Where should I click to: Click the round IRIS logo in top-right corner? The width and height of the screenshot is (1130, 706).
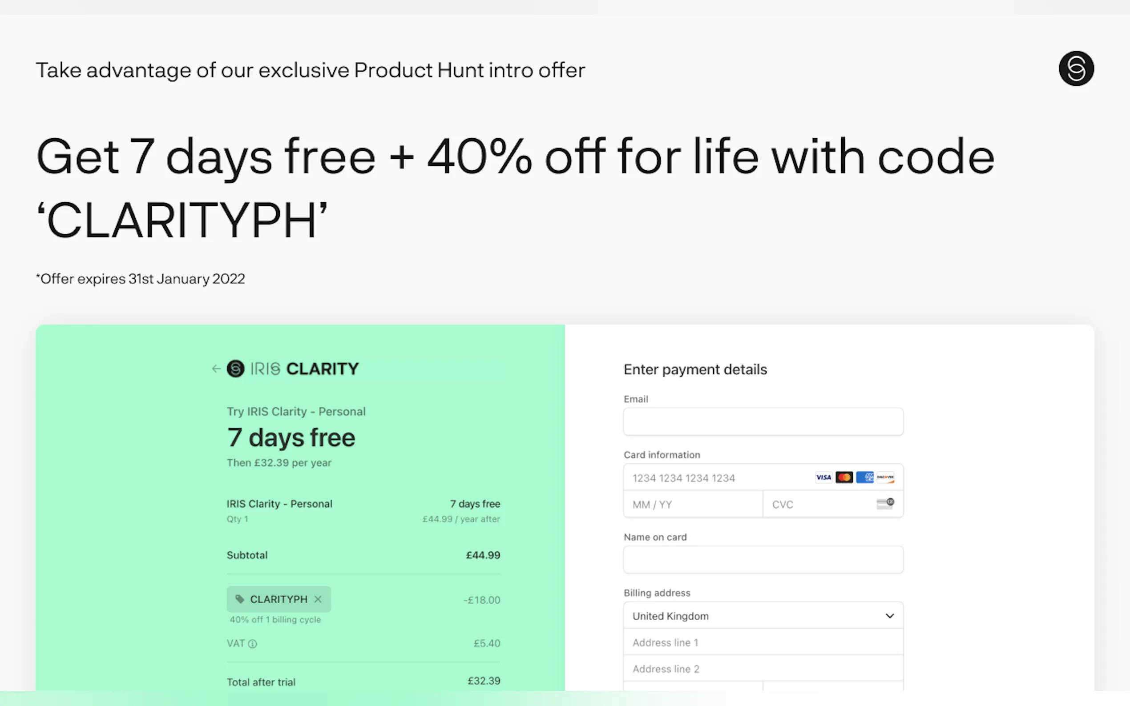(1076, 68)
